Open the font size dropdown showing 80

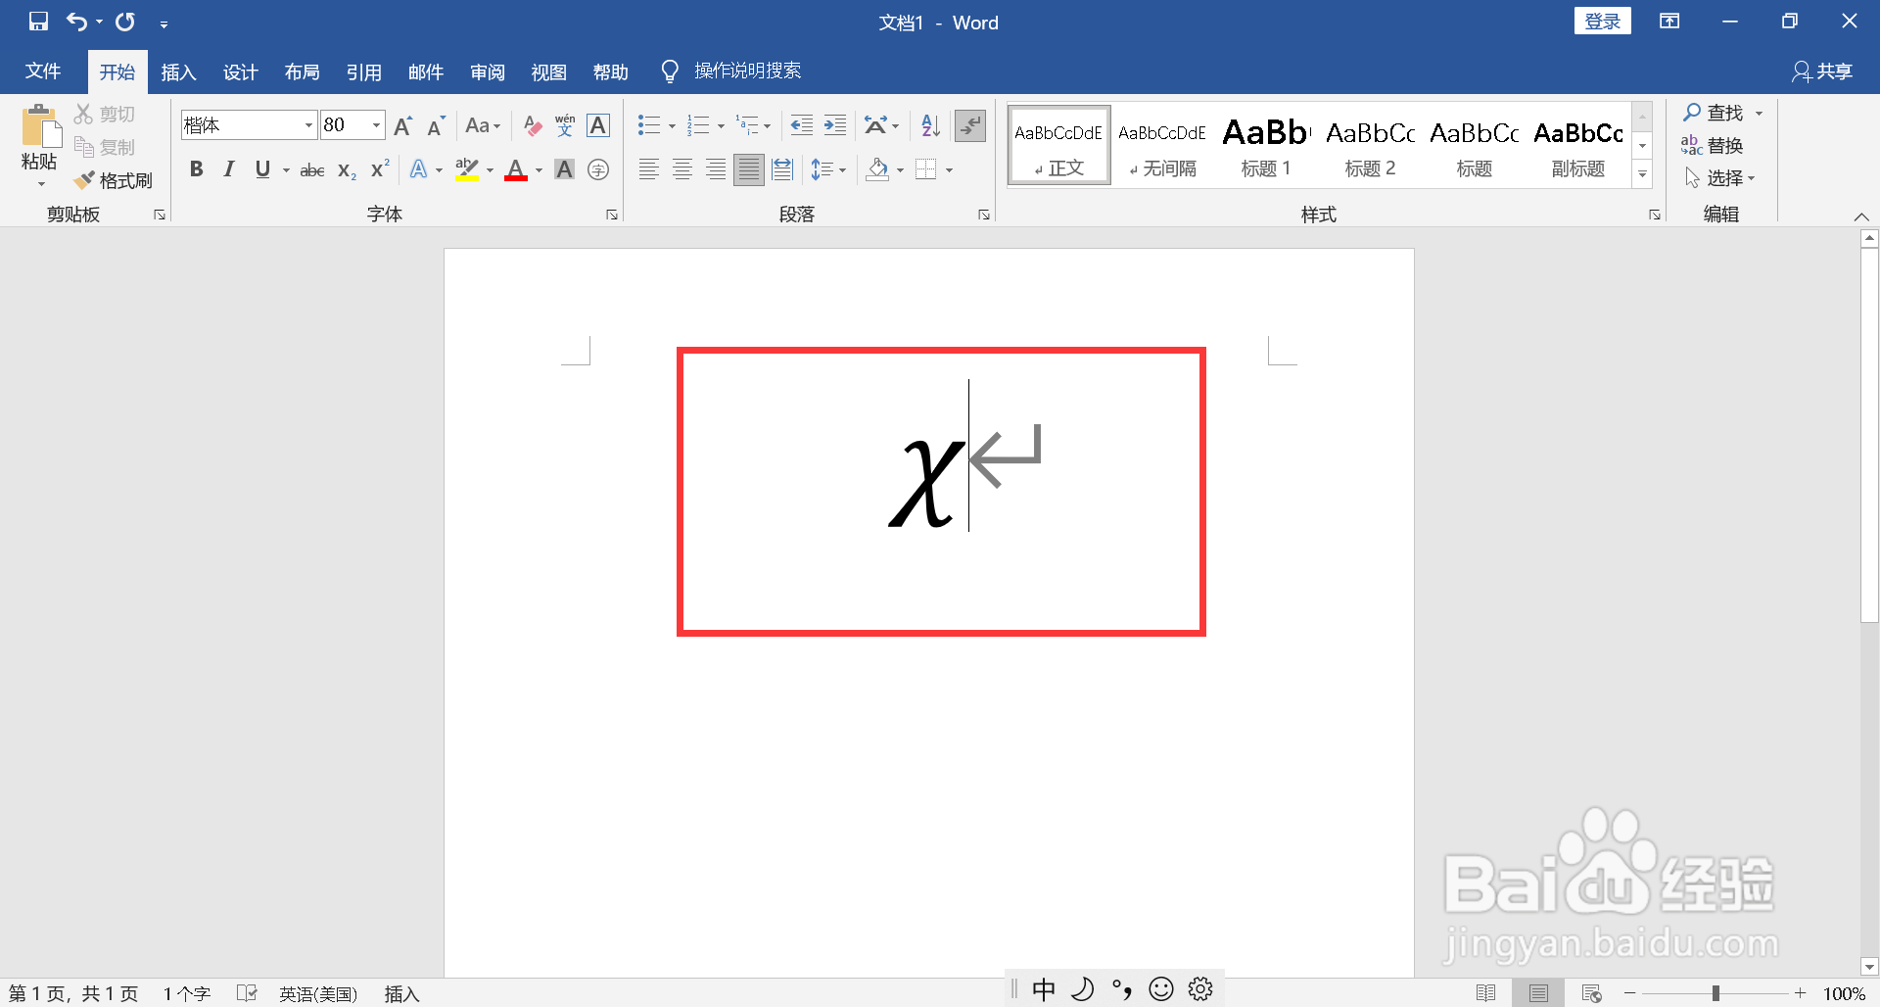pos(376,125)
